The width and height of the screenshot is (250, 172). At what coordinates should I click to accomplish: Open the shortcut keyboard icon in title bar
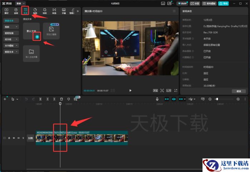click(x=163, y=4)
